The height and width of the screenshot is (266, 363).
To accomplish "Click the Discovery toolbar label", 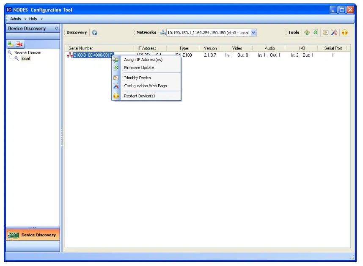I will (x=77, y=33).
